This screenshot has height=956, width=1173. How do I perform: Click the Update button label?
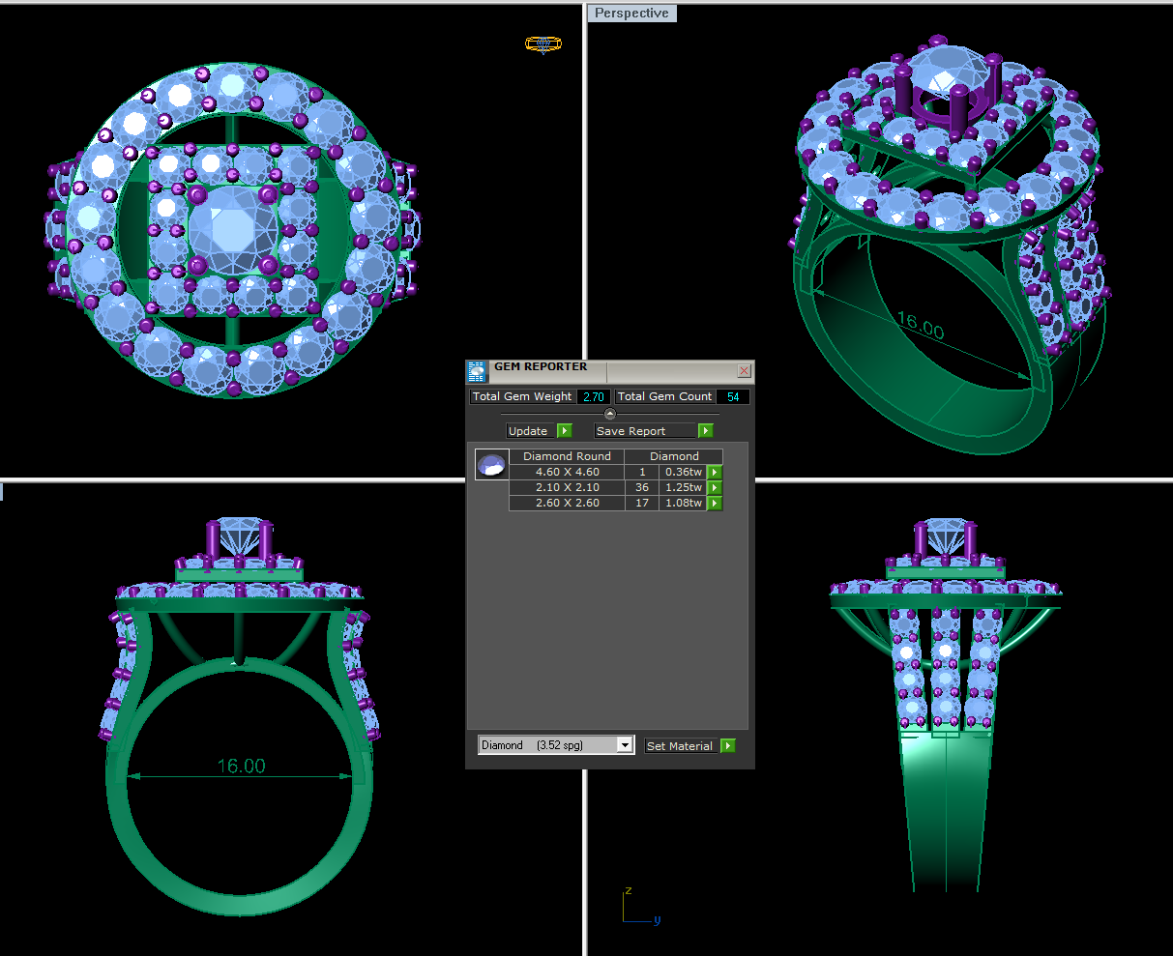[528, 431]
